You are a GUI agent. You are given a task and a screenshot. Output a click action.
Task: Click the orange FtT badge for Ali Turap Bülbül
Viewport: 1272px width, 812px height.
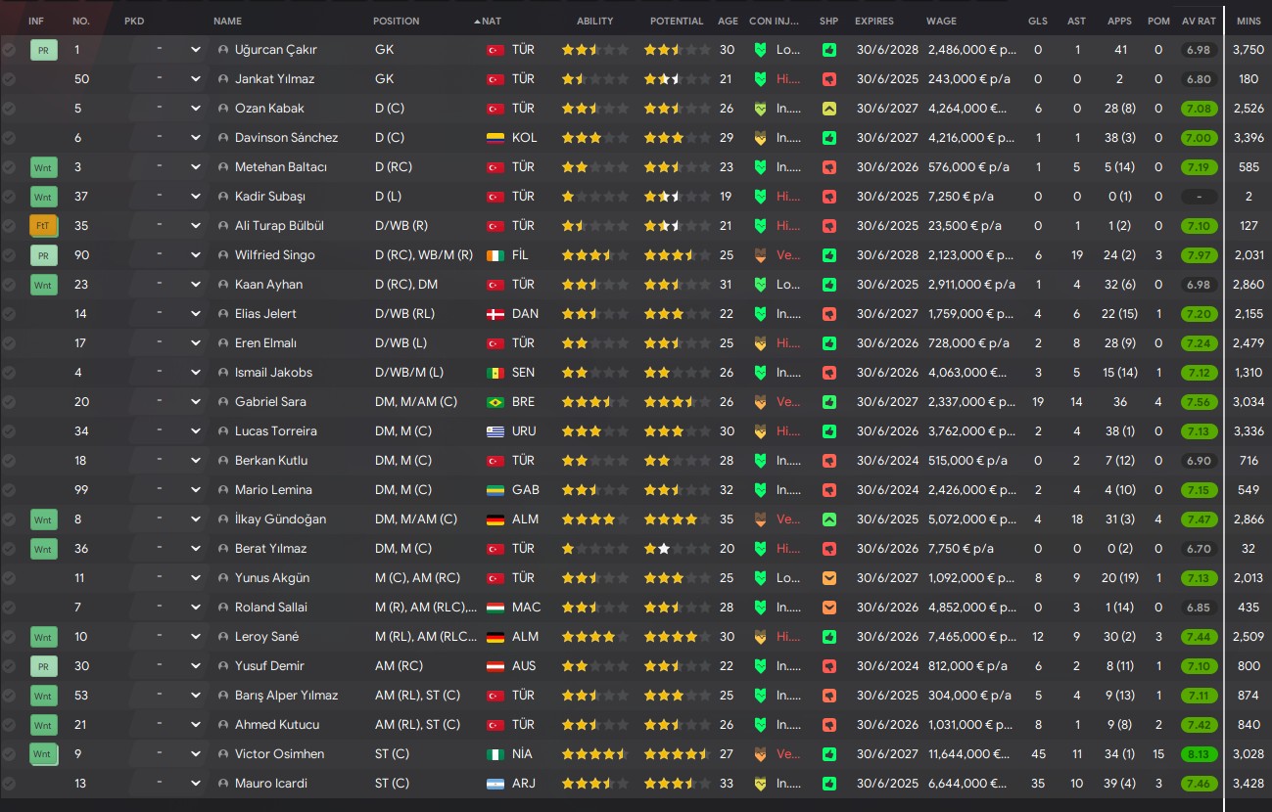(x=43, y=226)
